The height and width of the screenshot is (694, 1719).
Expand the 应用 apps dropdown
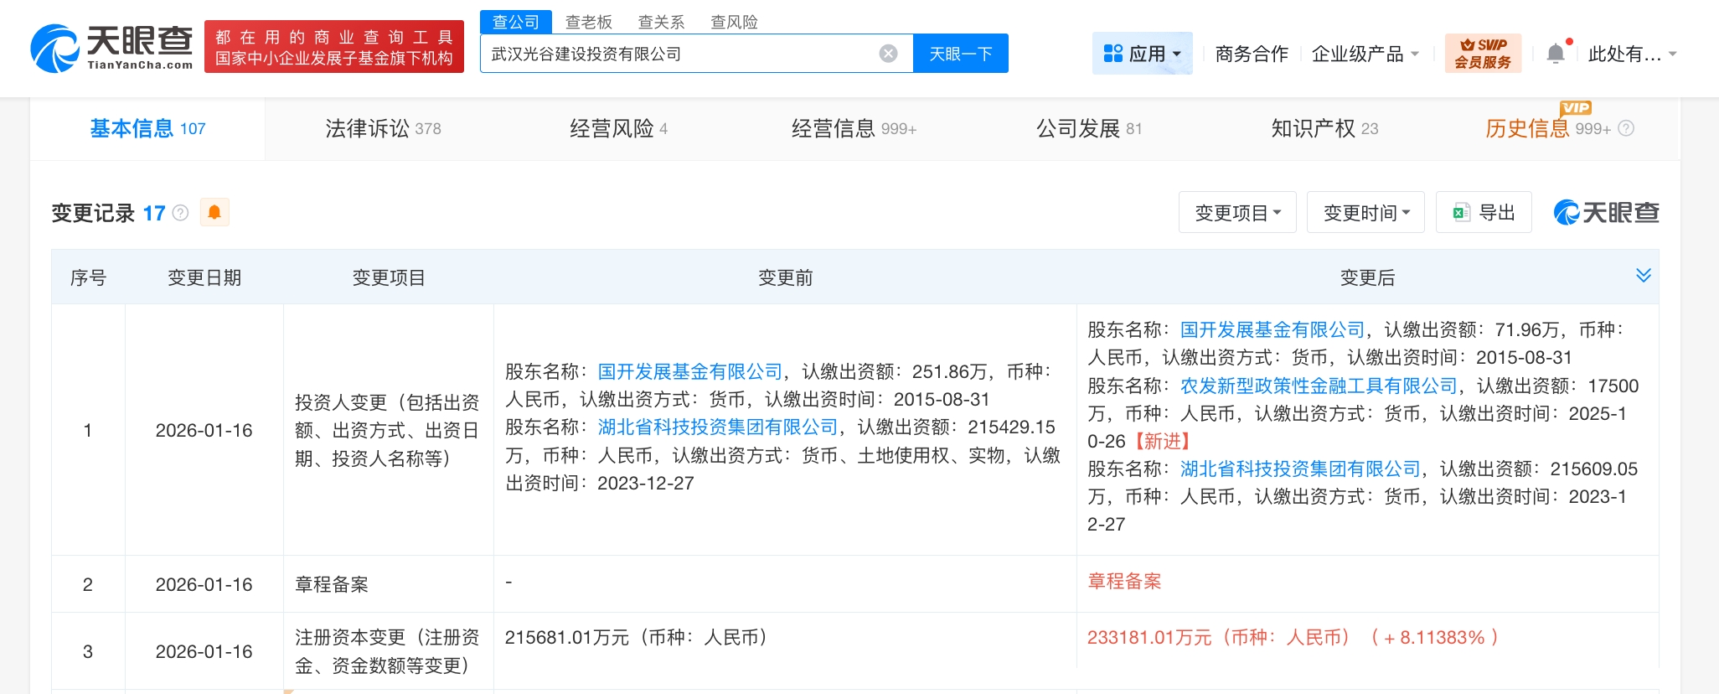1142,54
